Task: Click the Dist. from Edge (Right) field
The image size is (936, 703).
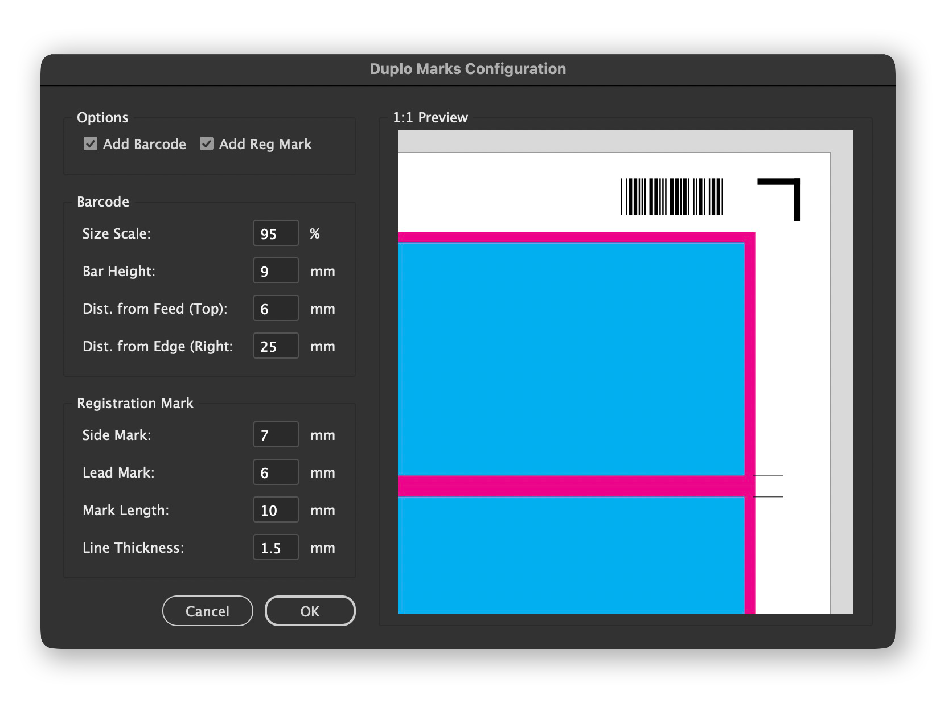Action: (x=276, y=346)
